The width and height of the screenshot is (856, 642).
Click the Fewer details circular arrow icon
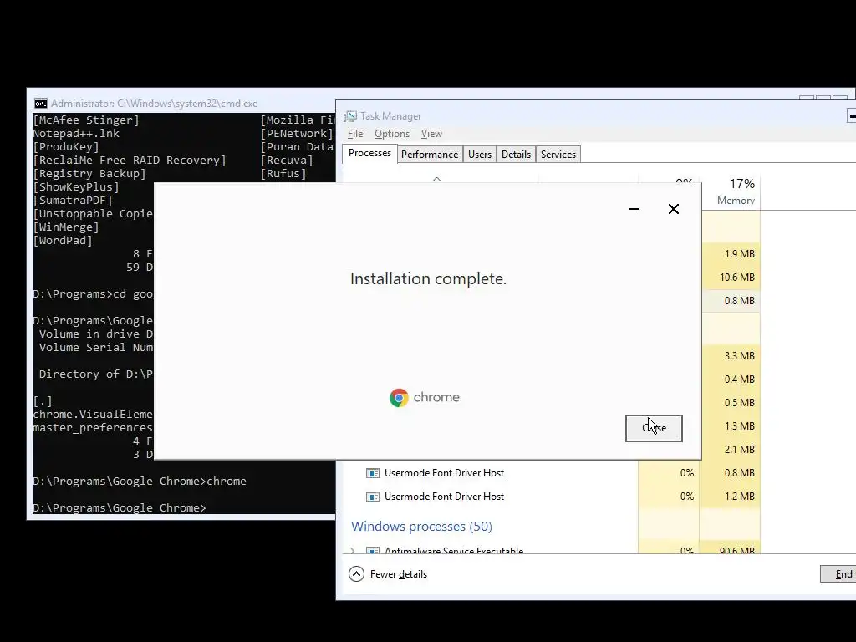(356, 574)
